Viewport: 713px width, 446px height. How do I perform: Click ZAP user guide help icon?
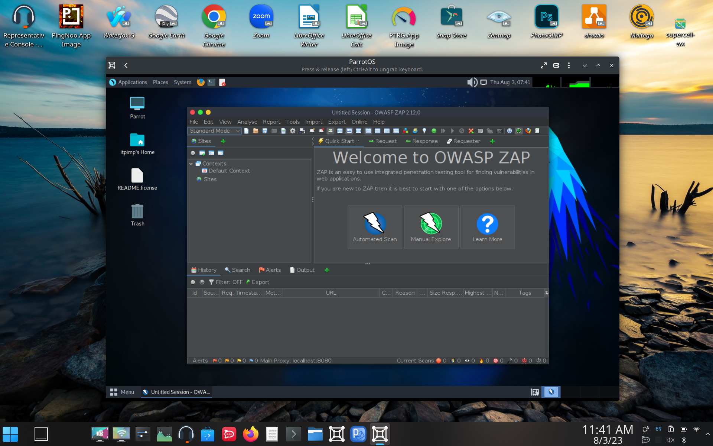point(509,131)
